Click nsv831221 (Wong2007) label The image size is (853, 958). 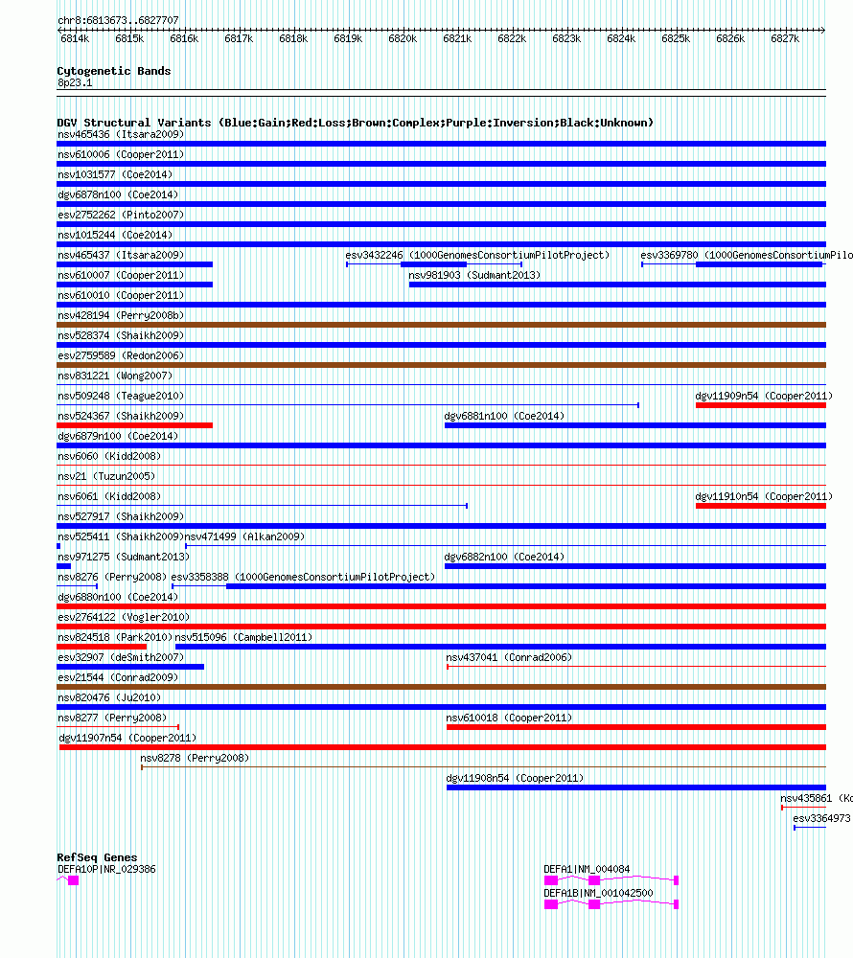click(x=115, y=376)
